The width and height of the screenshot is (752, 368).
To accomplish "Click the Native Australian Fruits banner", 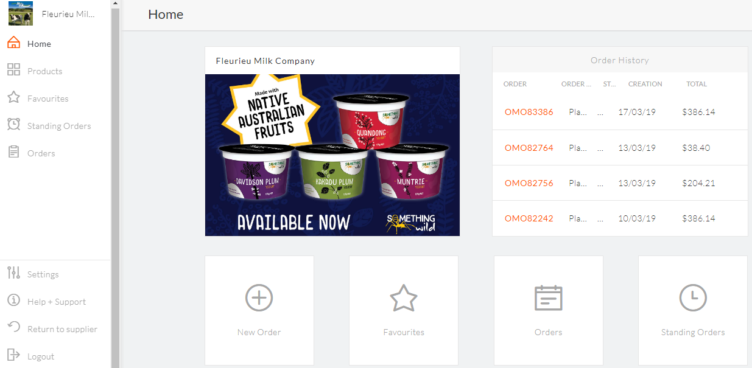I will (332, 155).
